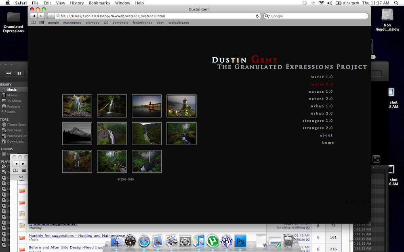Focus the Google search field
Screen dimensions: 404x252
coord(316,16)
